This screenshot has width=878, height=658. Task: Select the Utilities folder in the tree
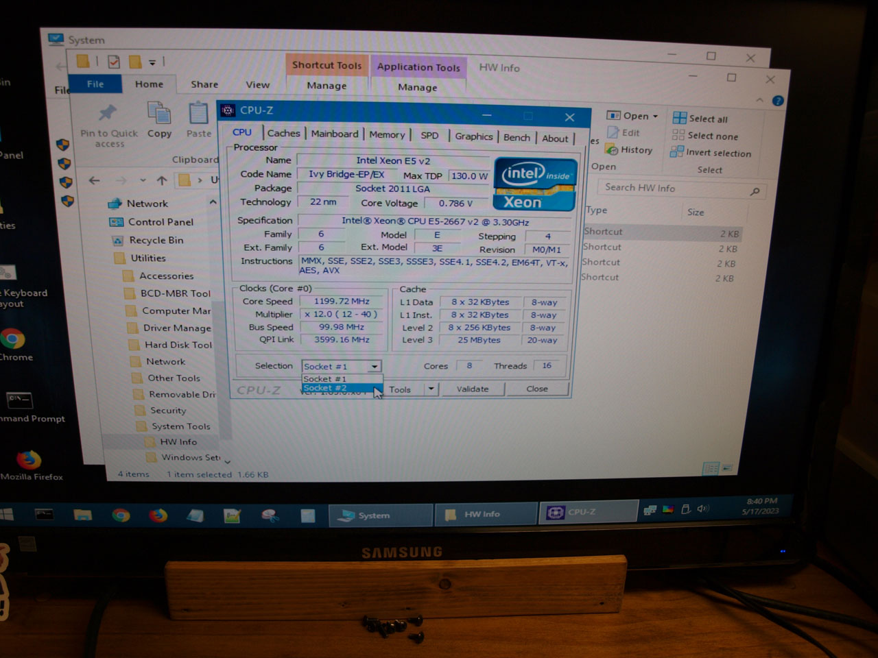(140, 258)
